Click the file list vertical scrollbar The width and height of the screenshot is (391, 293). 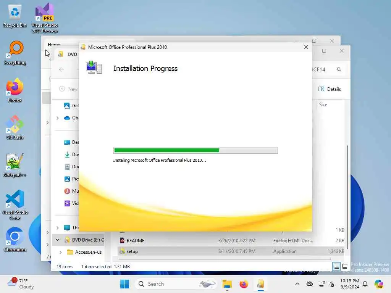pyautogui.click(x=347, y=197)
